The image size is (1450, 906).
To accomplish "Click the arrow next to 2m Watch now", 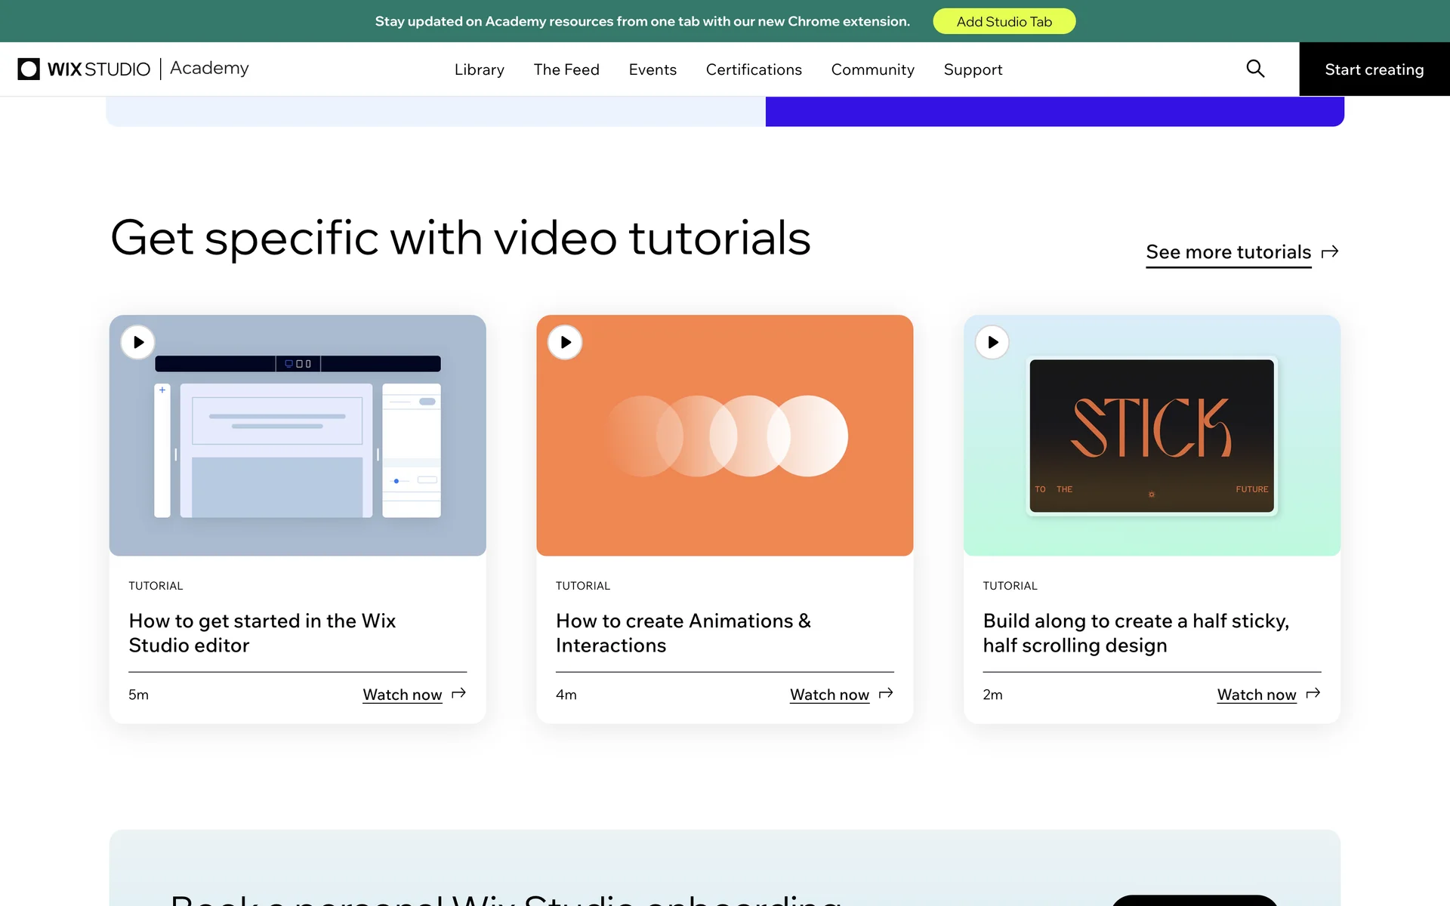I will [x=1313, y=694].
